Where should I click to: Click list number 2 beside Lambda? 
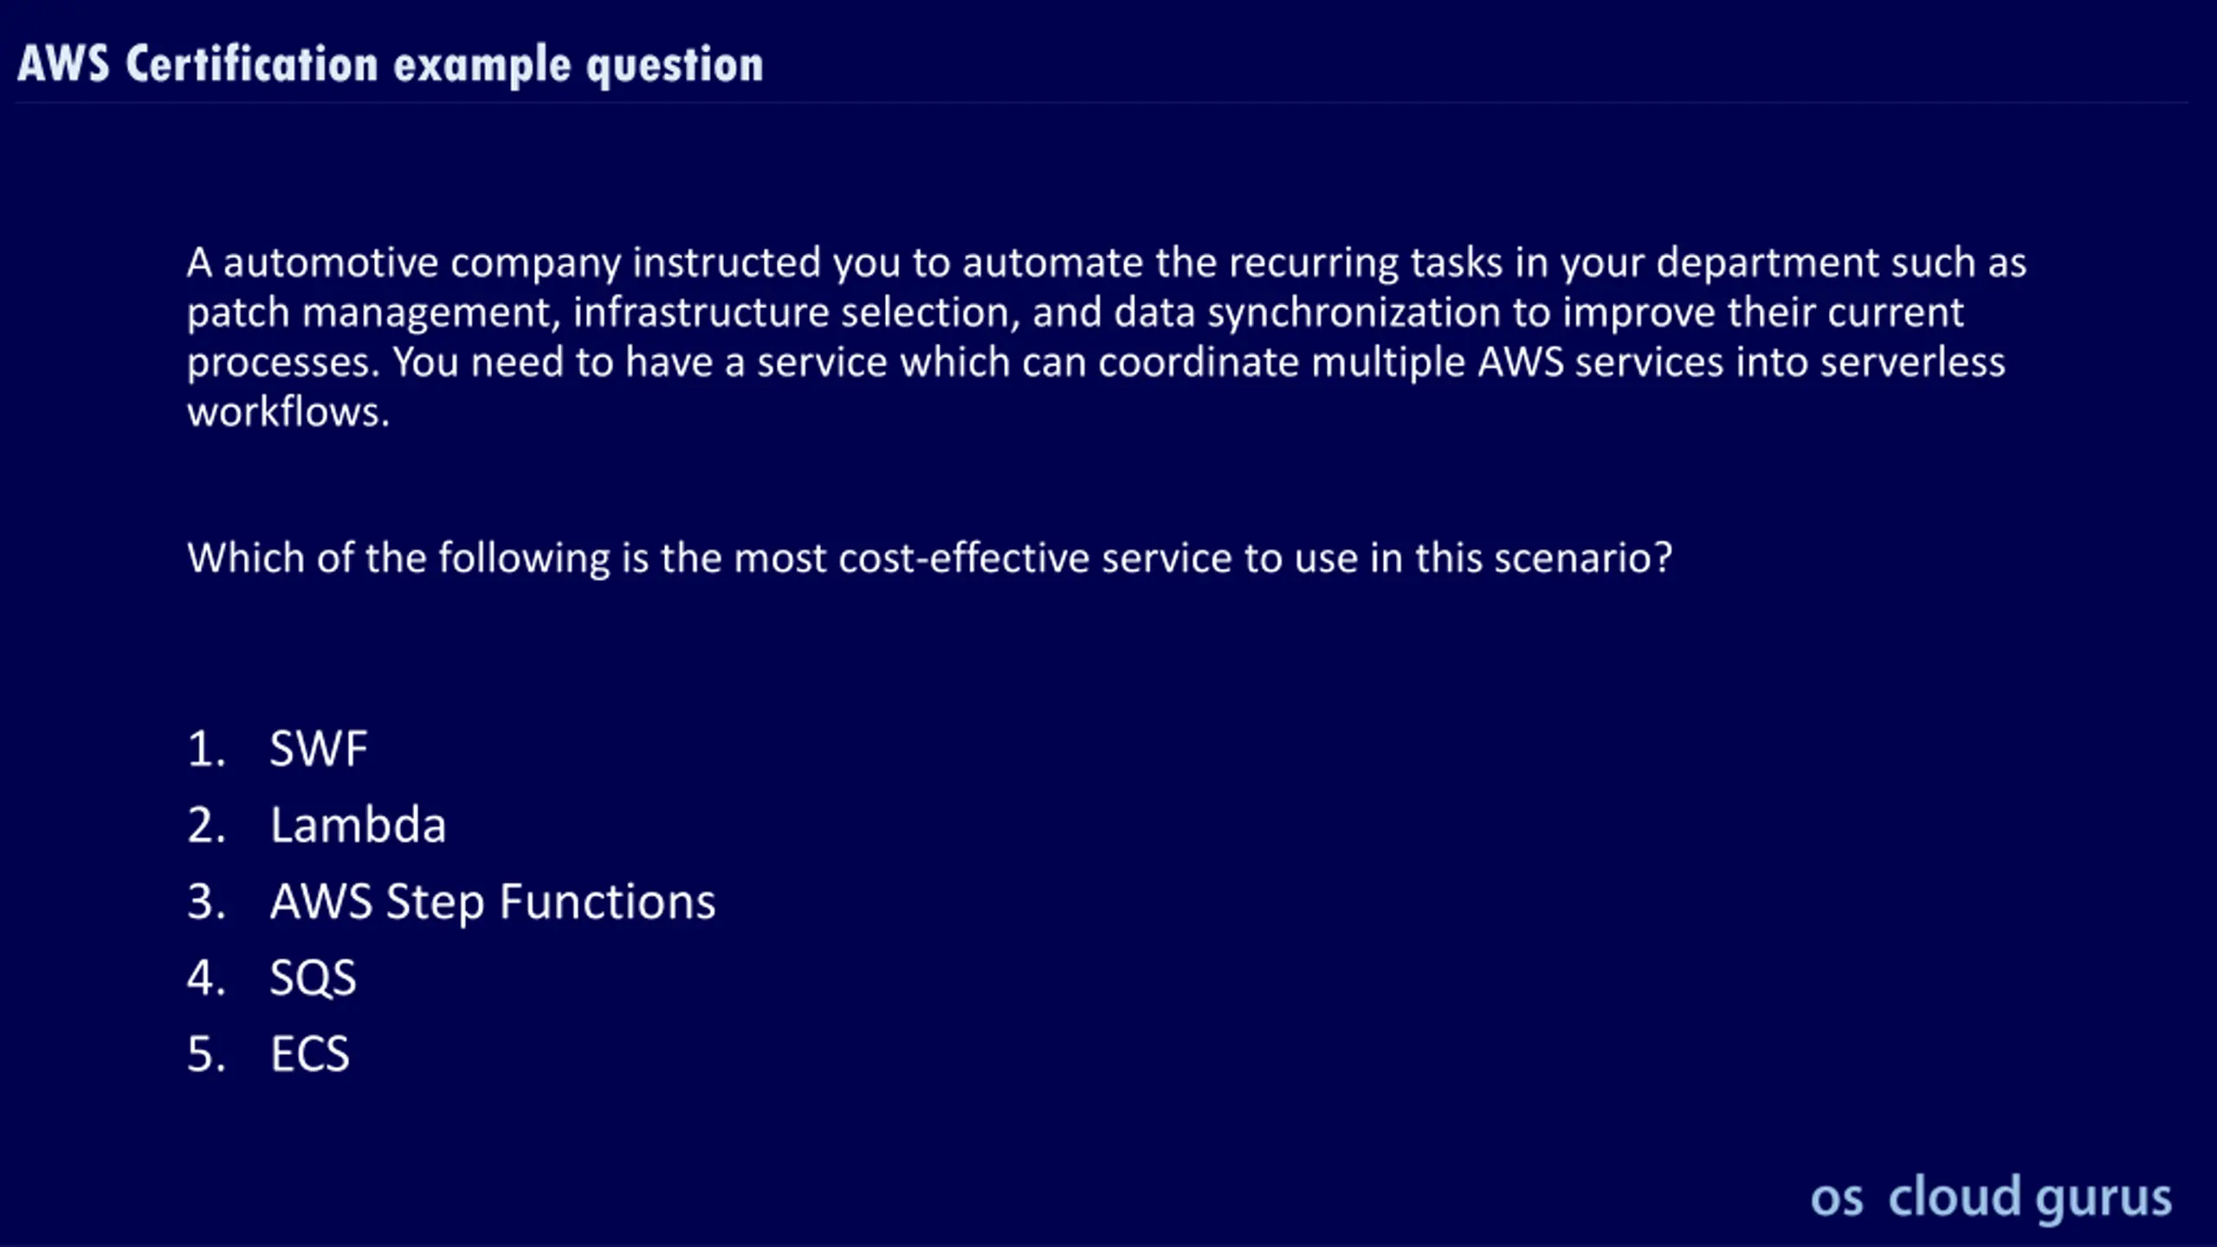point(206,825)
